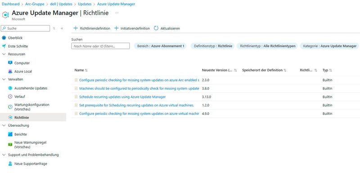Click the sidebar Suche search field
The height and width of the screenshot is (173, 360).
25,28
